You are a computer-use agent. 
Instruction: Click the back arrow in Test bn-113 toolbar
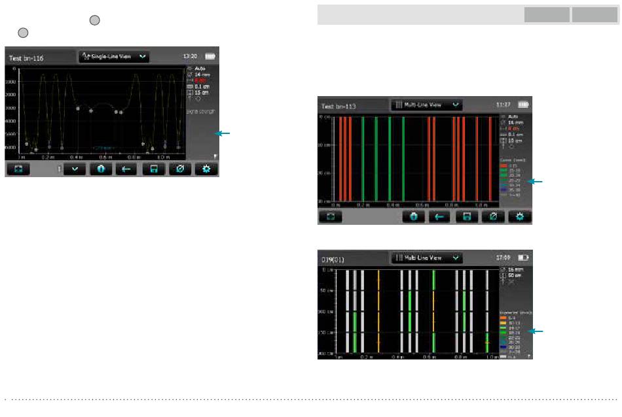click(x=439, y=216)
